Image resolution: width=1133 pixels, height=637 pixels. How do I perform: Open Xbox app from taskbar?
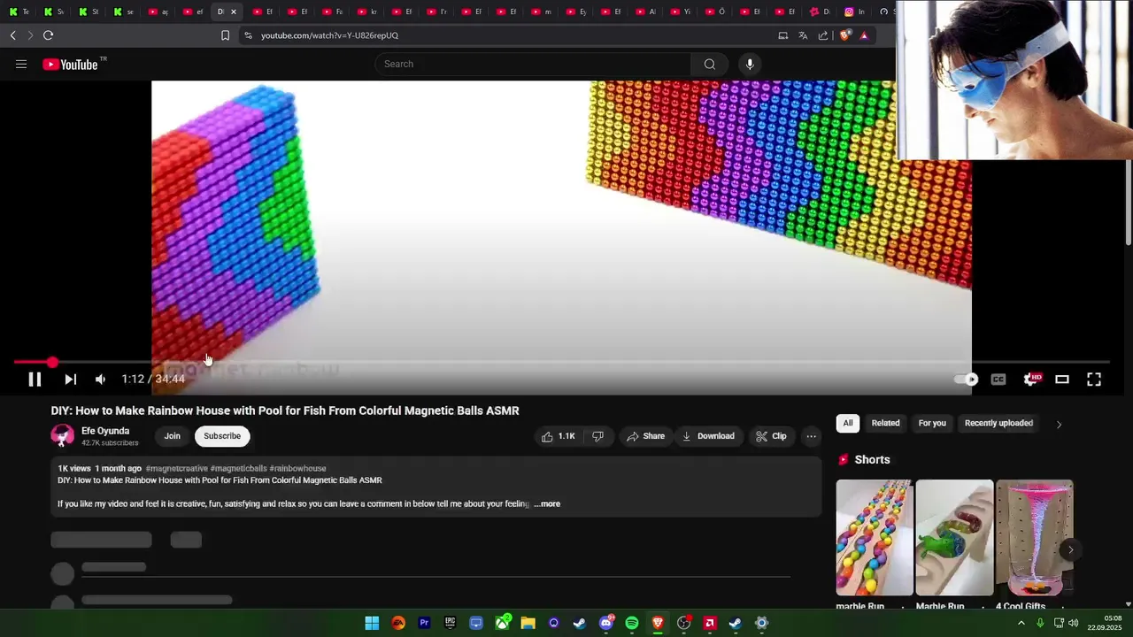coord(502,623)
